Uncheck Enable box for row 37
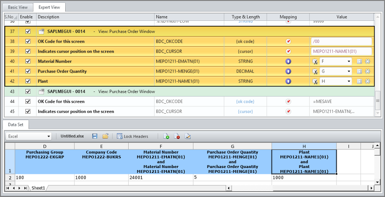The width and height of the screenshot is (385, 197). point(28,31)
